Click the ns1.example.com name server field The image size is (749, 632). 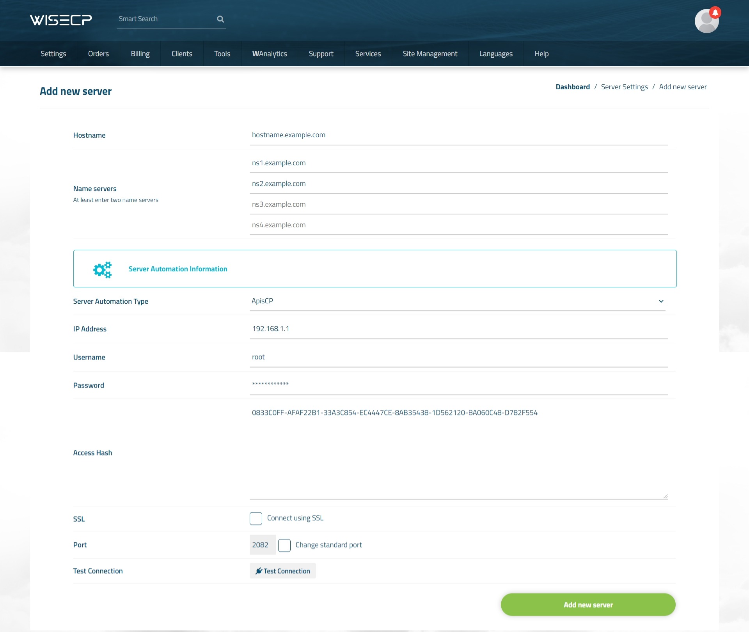(x=458, y=163)
